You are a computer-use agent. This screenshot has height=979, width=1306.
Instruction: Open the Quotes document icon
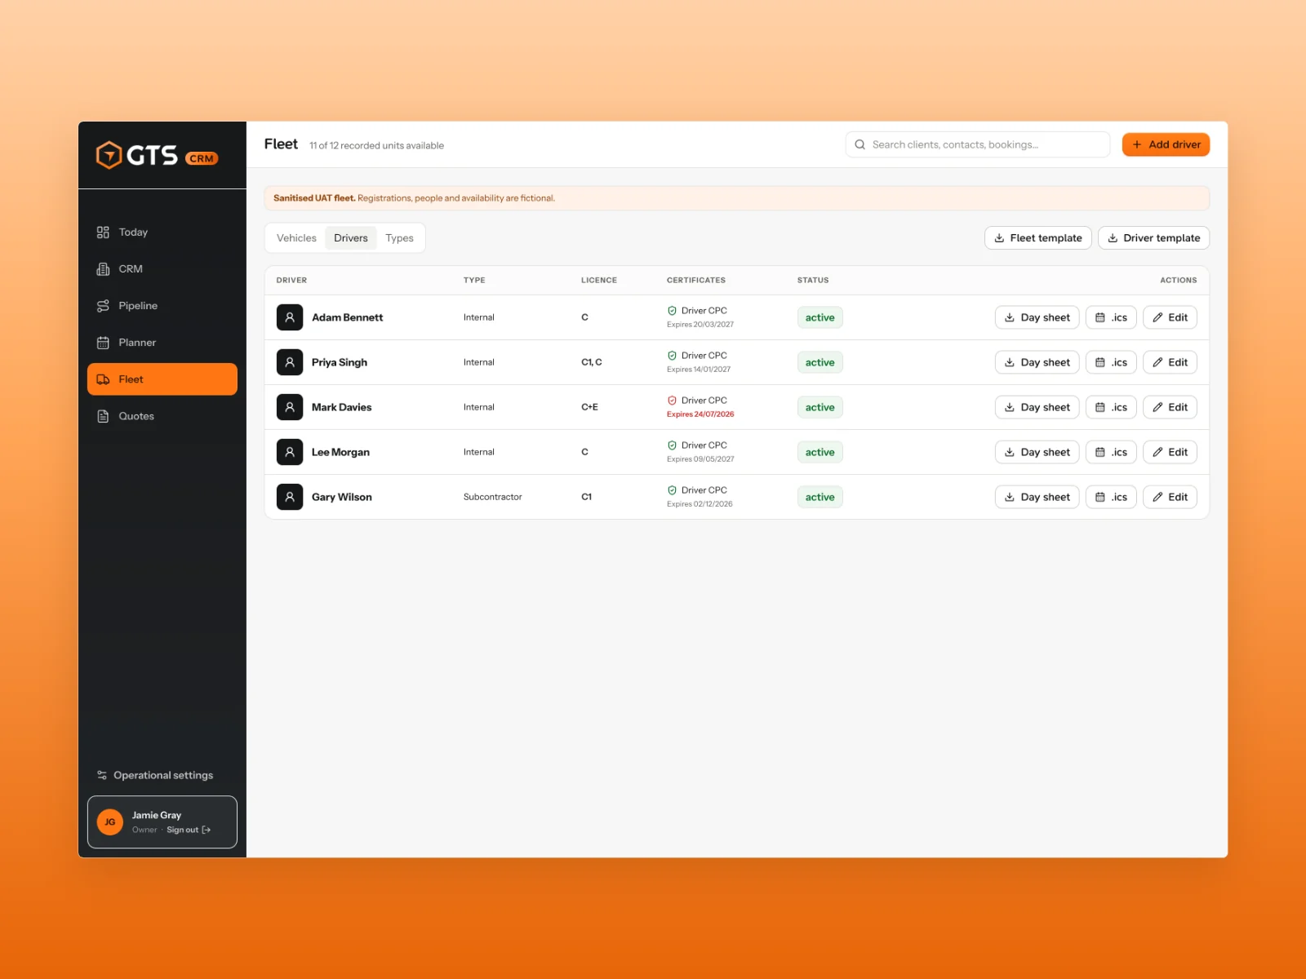click(103, 416)
